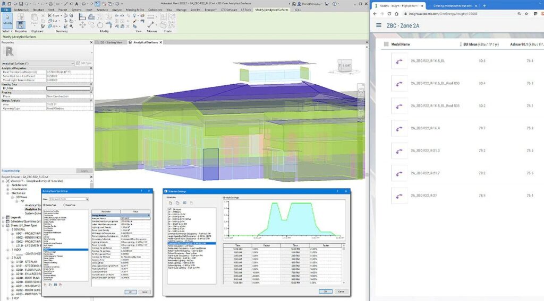Click the search magnifier in Building/Space Type Settings

tap(87, 199)
